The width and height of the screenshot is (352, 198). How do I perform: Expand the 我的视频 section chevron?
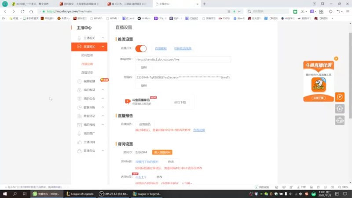(103, 125)
